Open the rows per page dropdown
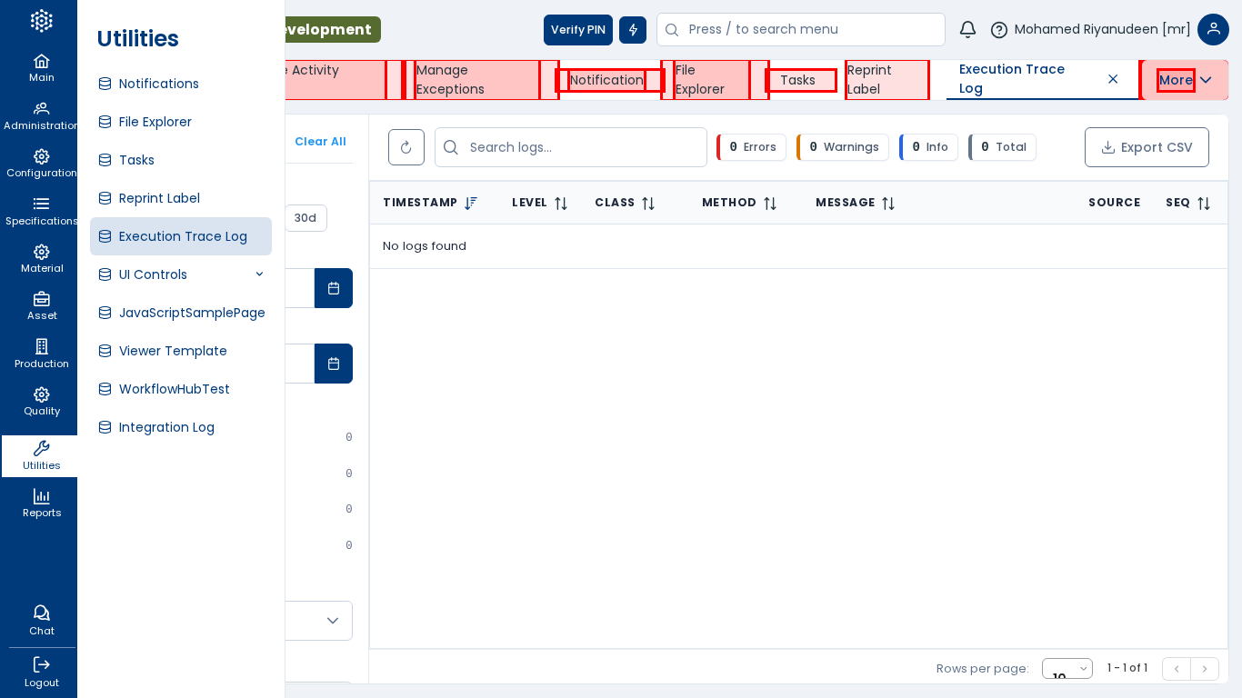 1067,669
